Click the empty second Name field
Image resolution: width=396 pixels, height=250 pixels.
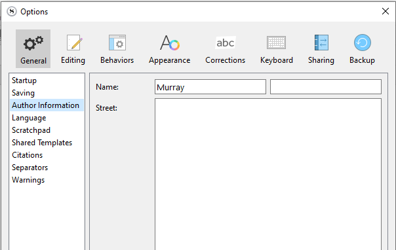pos(326,87)
